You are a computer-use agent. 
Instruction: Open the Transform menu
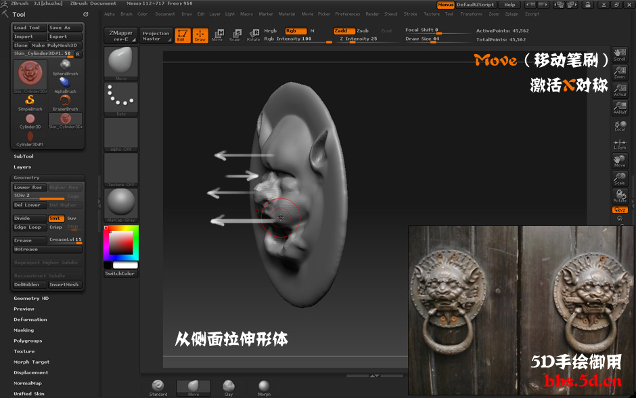[x=472, y=14]
